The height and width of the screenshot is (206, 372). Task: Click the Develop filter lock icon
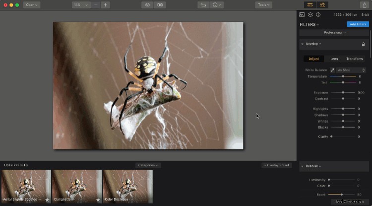point(363,44)
